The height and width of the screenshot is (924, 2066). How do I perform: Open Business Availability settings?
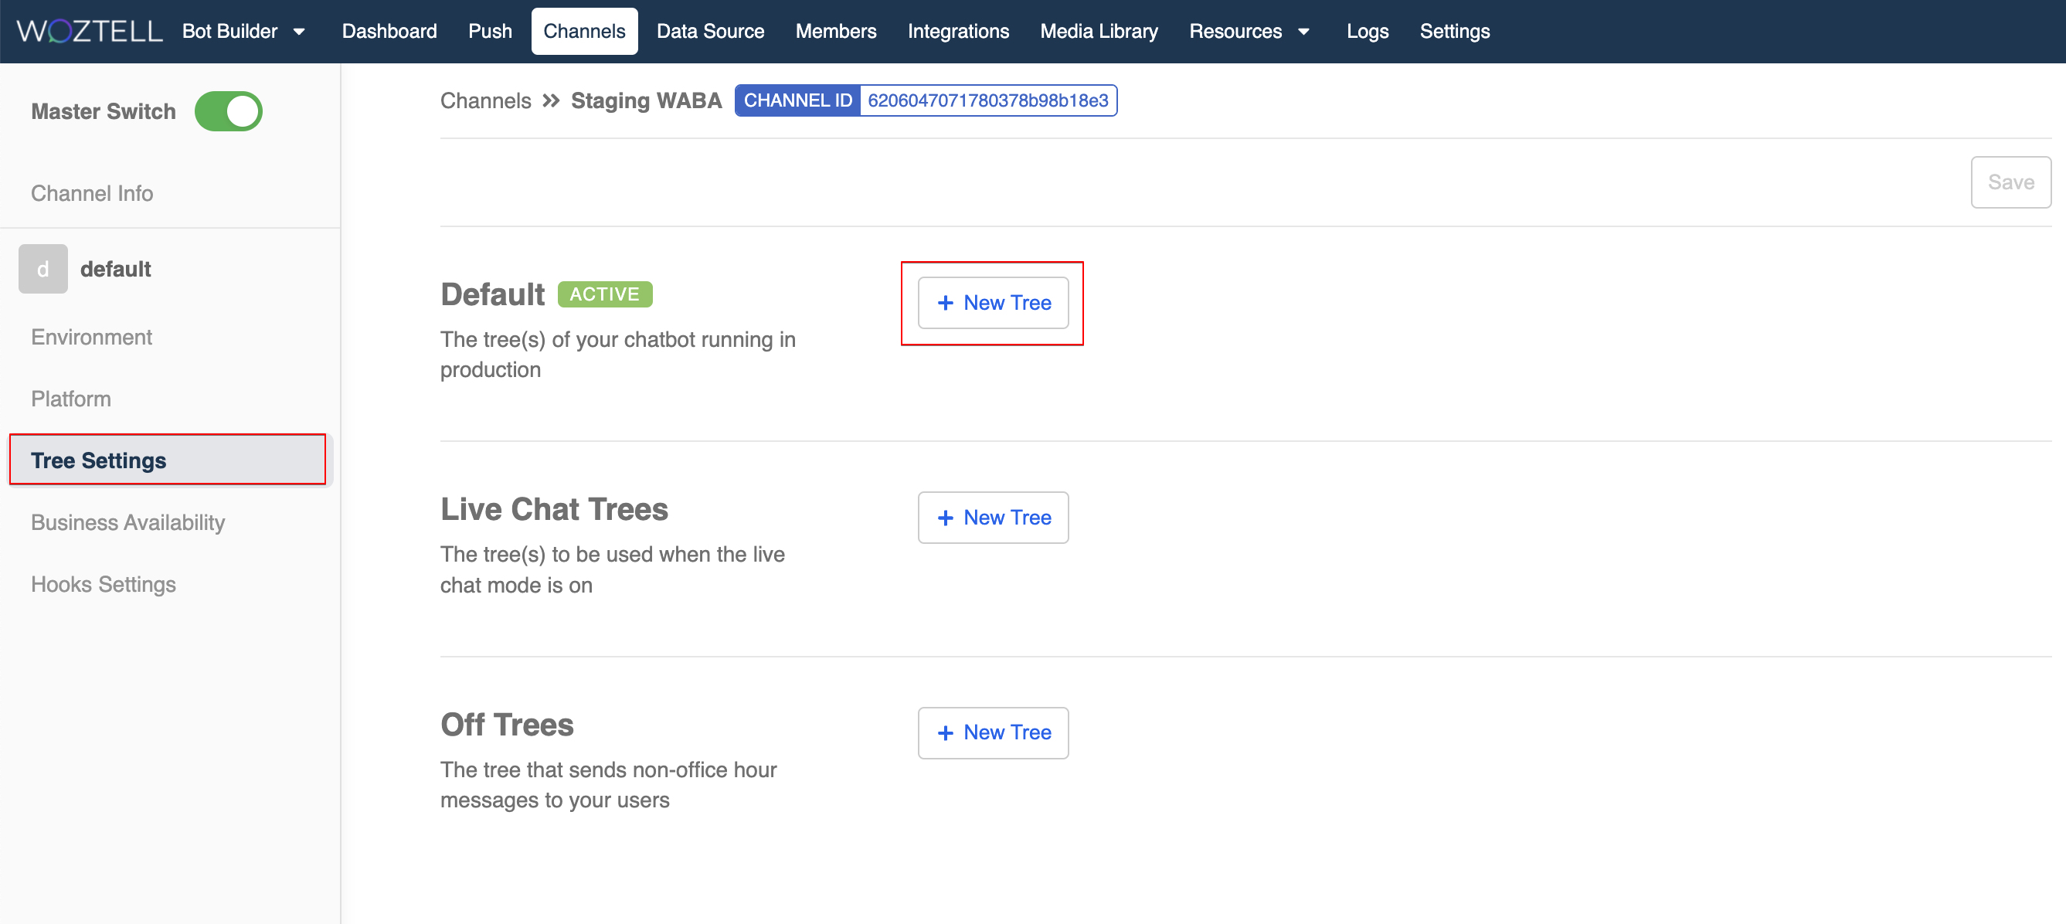coord(127,522)
